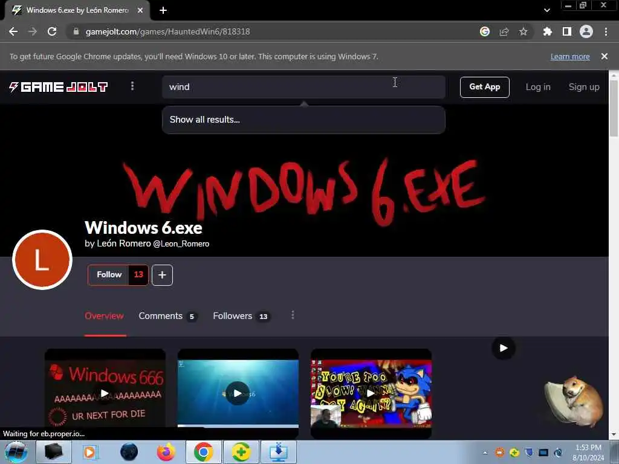This screenshot has width=619, height=464.
Task: Open the dark globe browser taskbar icon
Action: coord(129,452)
